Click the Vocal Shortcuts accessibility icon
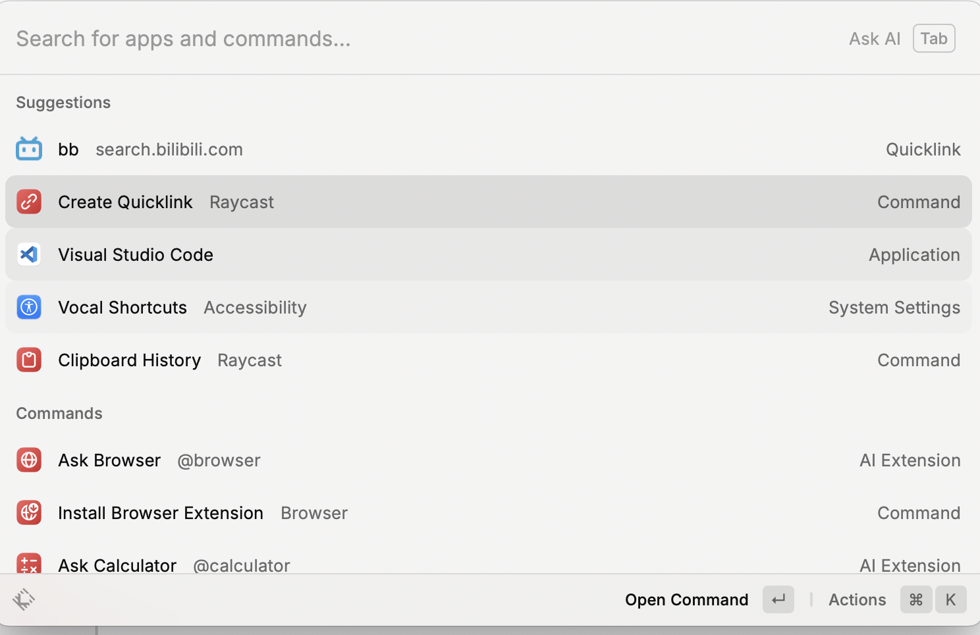Viewport: 980px width, 635px height. tap(29, 308)
